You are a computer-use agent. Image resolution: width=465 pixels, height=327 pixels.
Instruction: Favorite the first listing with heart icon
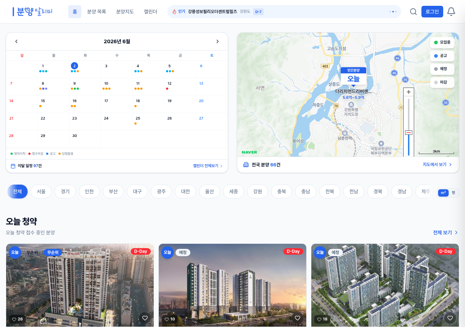coord(145,318)
